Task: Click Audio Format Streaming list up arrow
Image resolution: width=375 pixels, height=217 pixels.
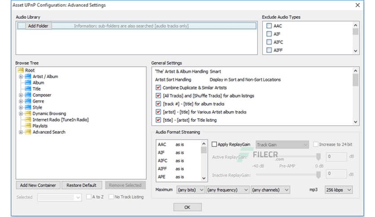Action: (x=204, y=143)
